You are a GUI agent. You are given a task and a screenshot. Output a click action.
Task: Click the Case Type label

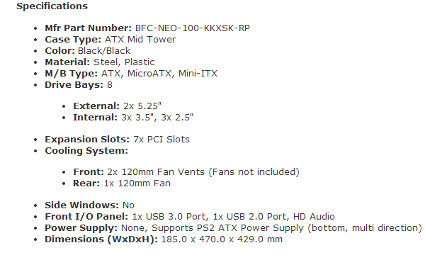tap(73, 40)
